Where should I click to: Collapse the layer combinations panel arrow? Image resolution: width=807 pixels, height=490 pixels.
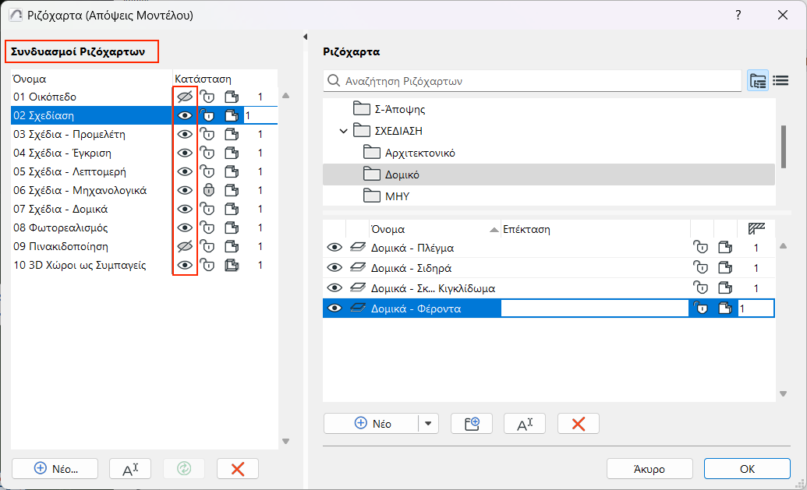point(304,37)
